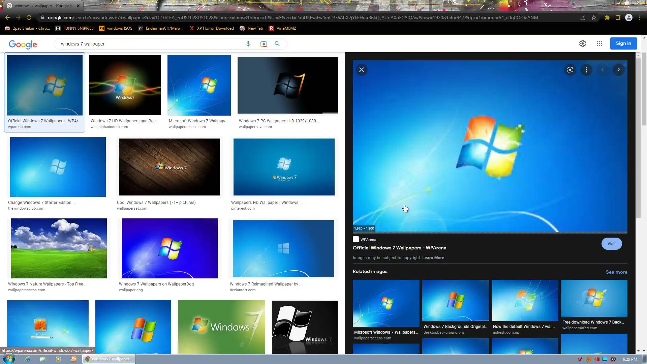Image resolution: width=647 pixels, height=364 pixels.
Task: Bookmark this page with star icon
Action: click(x=594, y=18)
